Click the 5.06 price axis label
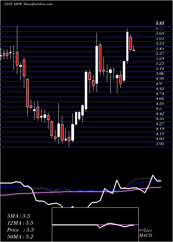The height and width of the screenshot is (242, 173). point(160,74)
